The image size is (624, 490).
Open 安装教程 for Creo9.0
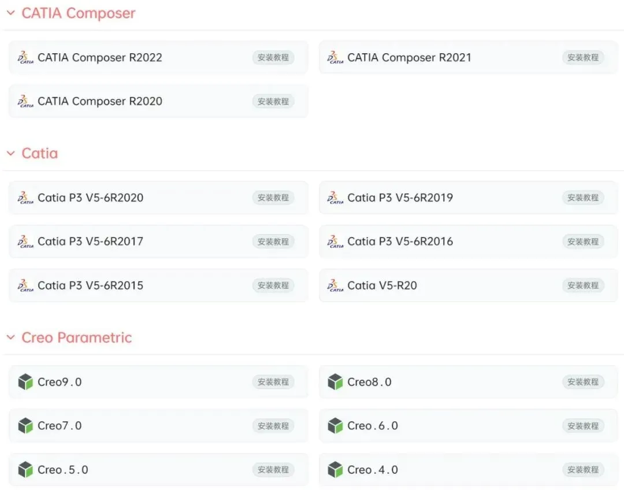[x=273, y=382]
